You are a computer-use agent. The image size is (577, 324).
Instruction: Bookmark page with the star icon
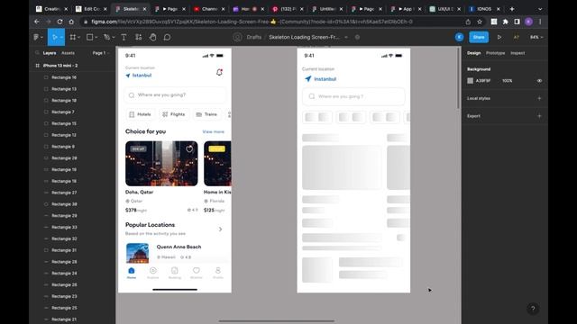(x=480, y=22)
